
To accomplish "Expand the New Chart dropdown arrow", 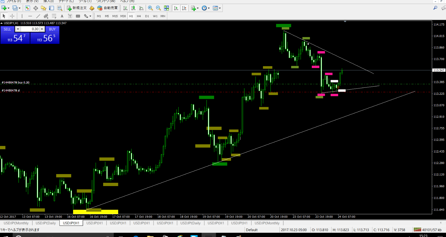I will point(8,8).
